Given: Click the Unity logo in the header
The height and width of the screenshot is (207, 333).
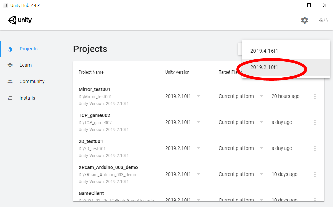Looking at the screenshot, I should (20, 20).
